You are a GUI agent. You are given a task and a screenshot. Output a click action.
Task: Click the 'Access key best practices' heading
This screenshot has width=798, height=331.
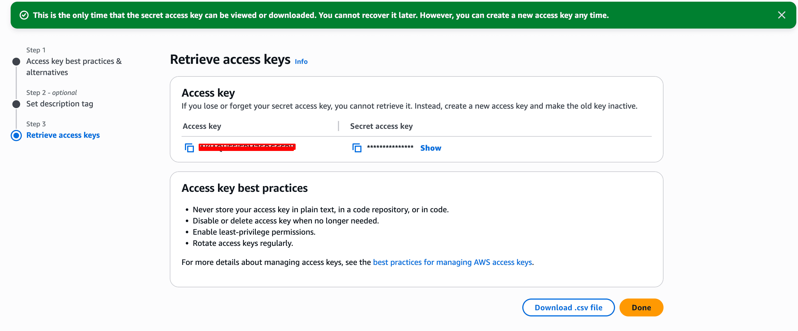tap(244, 188)
